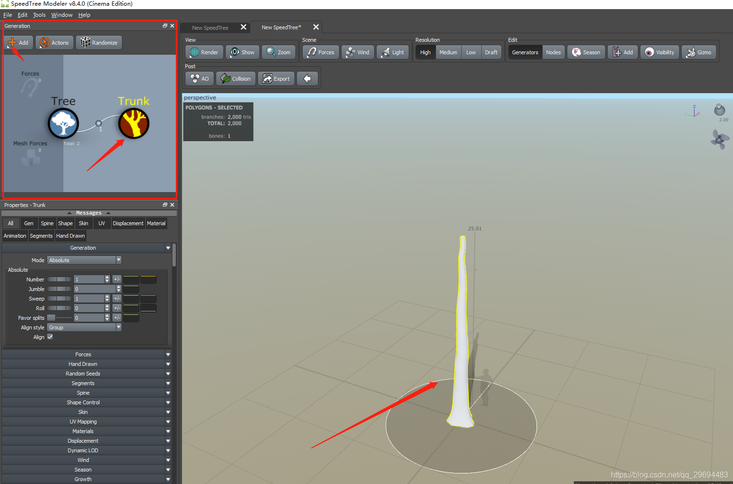Click the left arrow button in Post toolbar
This screenshot has width=733, height=484.
307,79
